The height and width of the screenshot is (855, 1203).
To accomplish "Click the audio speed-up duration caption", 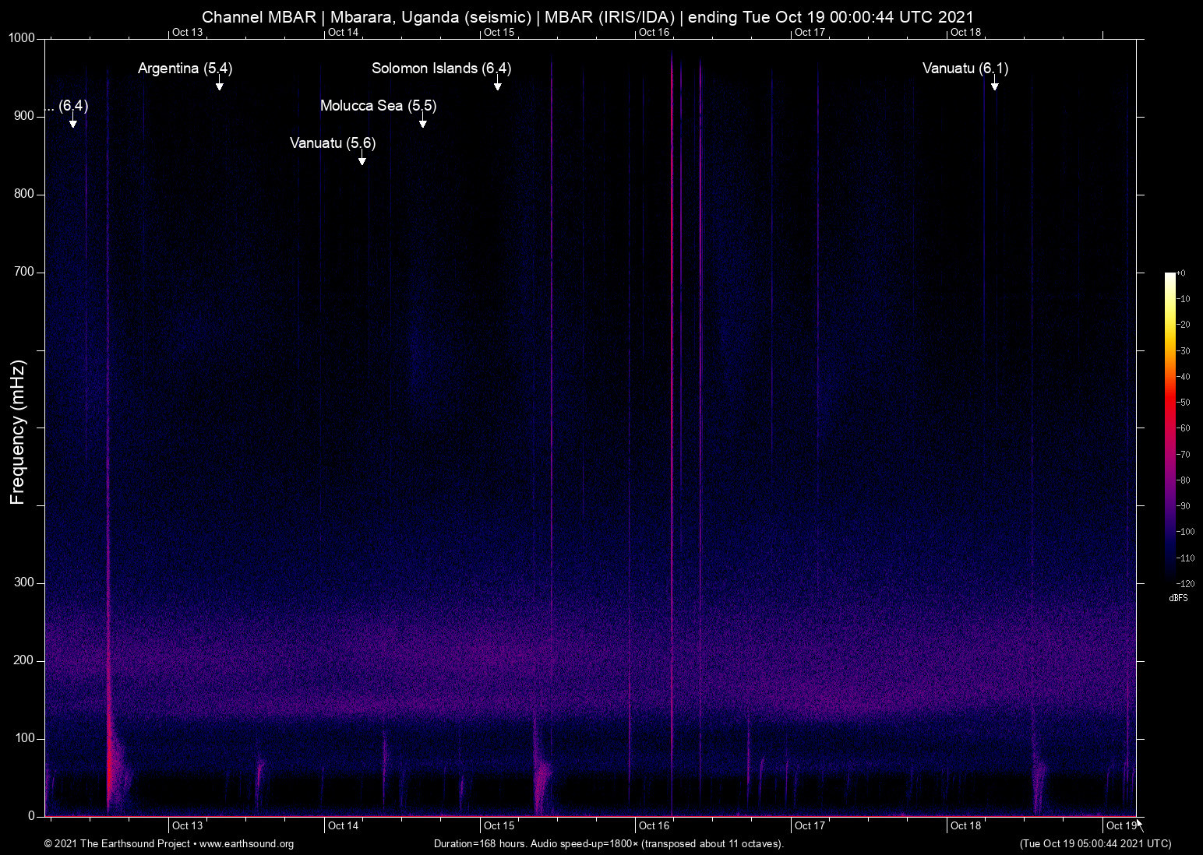I will pyautogui.click(x=608, y=844).
